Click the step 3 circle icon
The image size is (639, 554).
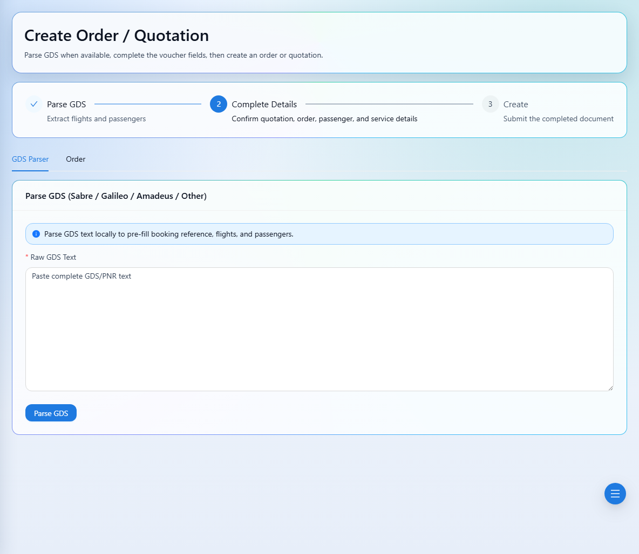coord(490,104)
